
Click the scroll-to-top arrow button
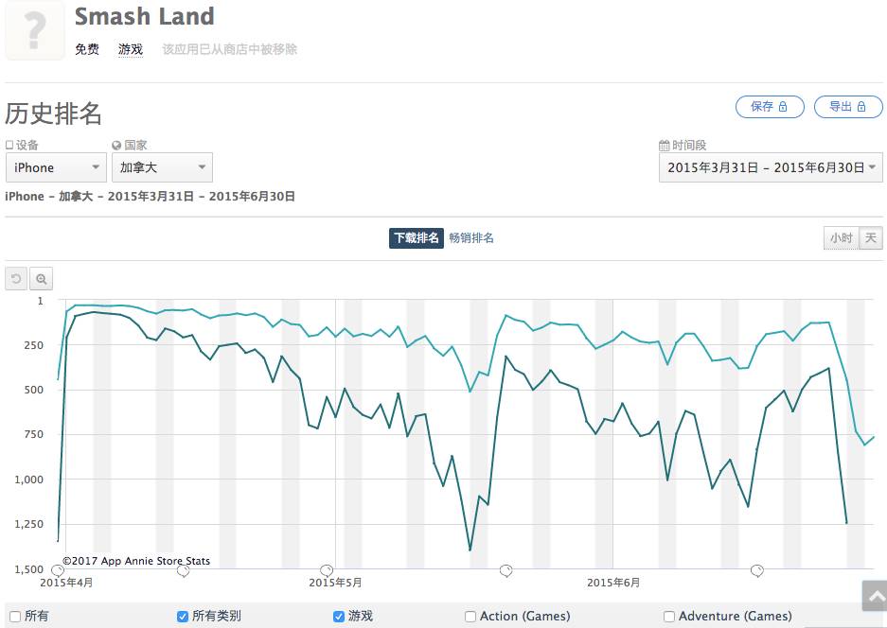[x=874, y=596]
